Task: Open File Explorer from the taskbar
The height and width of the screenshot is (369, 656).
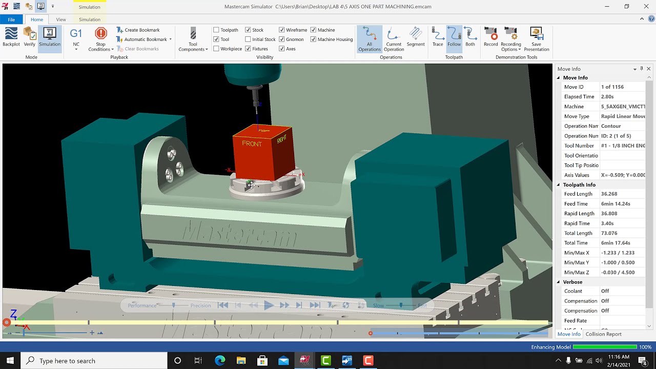Action: 241,361
